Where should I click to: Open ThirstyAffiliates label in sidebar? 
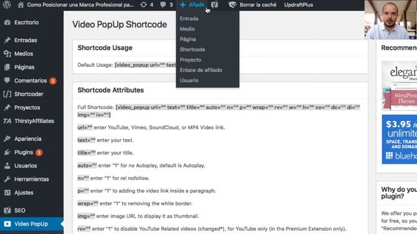pos(34,121)
